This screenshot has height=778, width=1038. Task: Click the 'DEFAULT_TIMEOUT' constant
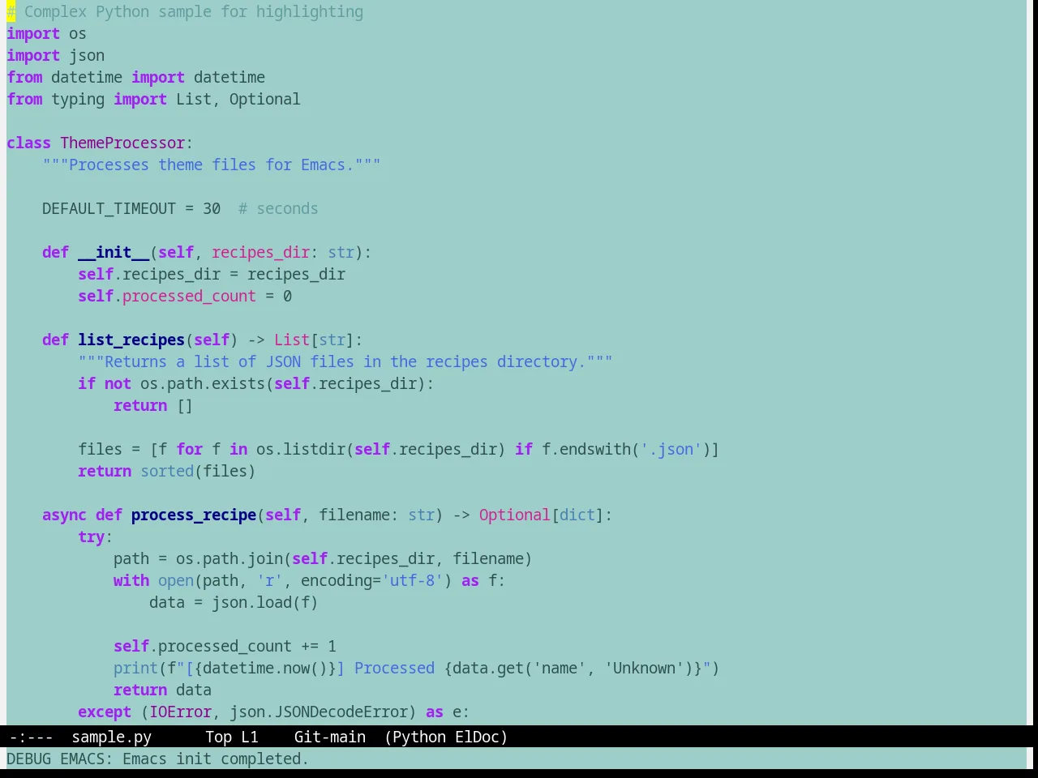click(x=109, y=209)
